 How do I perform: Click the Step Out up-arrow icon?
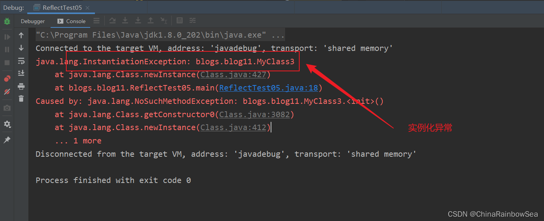pos(151,21)
